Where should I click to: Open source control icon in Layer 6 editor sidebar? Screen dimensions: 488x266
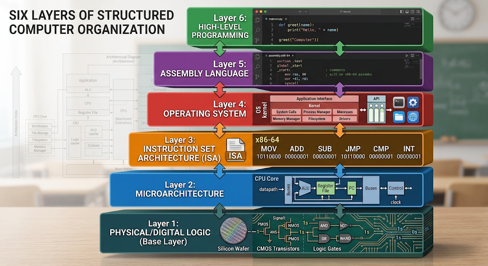(257, 40)
